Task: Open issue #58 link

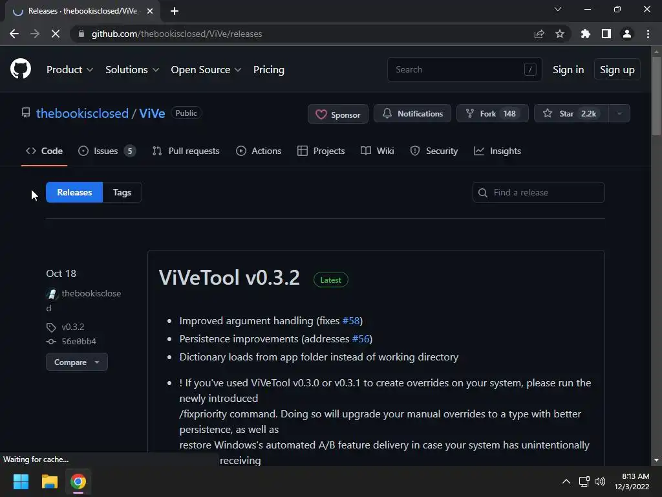Action: pos(351,321)
